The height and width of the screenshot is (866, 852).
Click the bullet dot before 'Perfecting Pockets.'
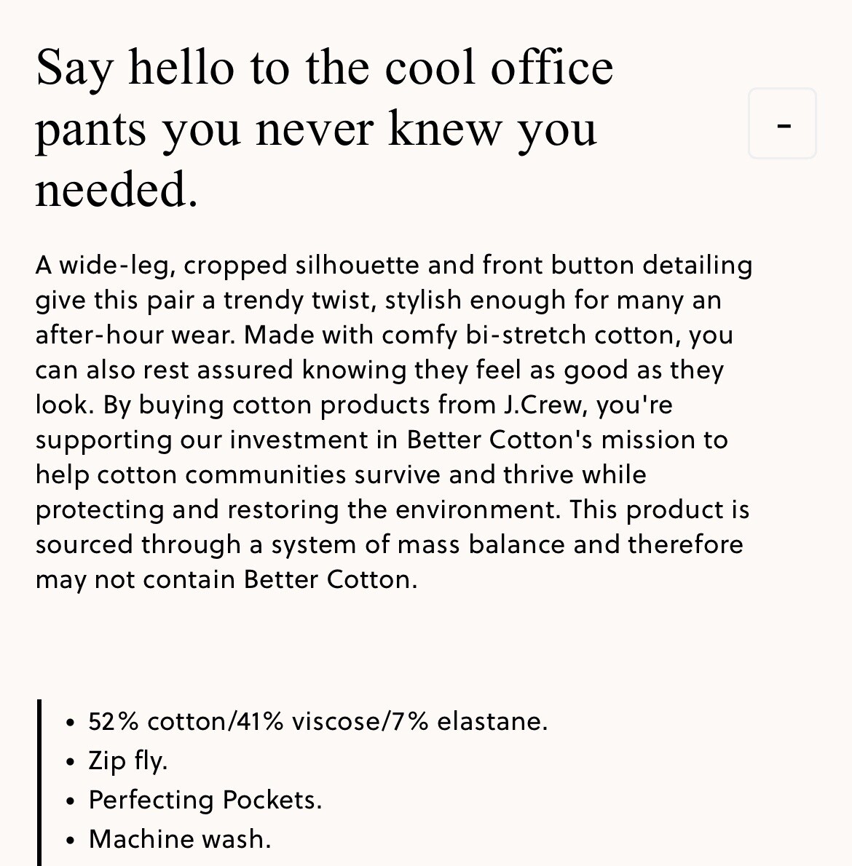[x=70, y=801]
